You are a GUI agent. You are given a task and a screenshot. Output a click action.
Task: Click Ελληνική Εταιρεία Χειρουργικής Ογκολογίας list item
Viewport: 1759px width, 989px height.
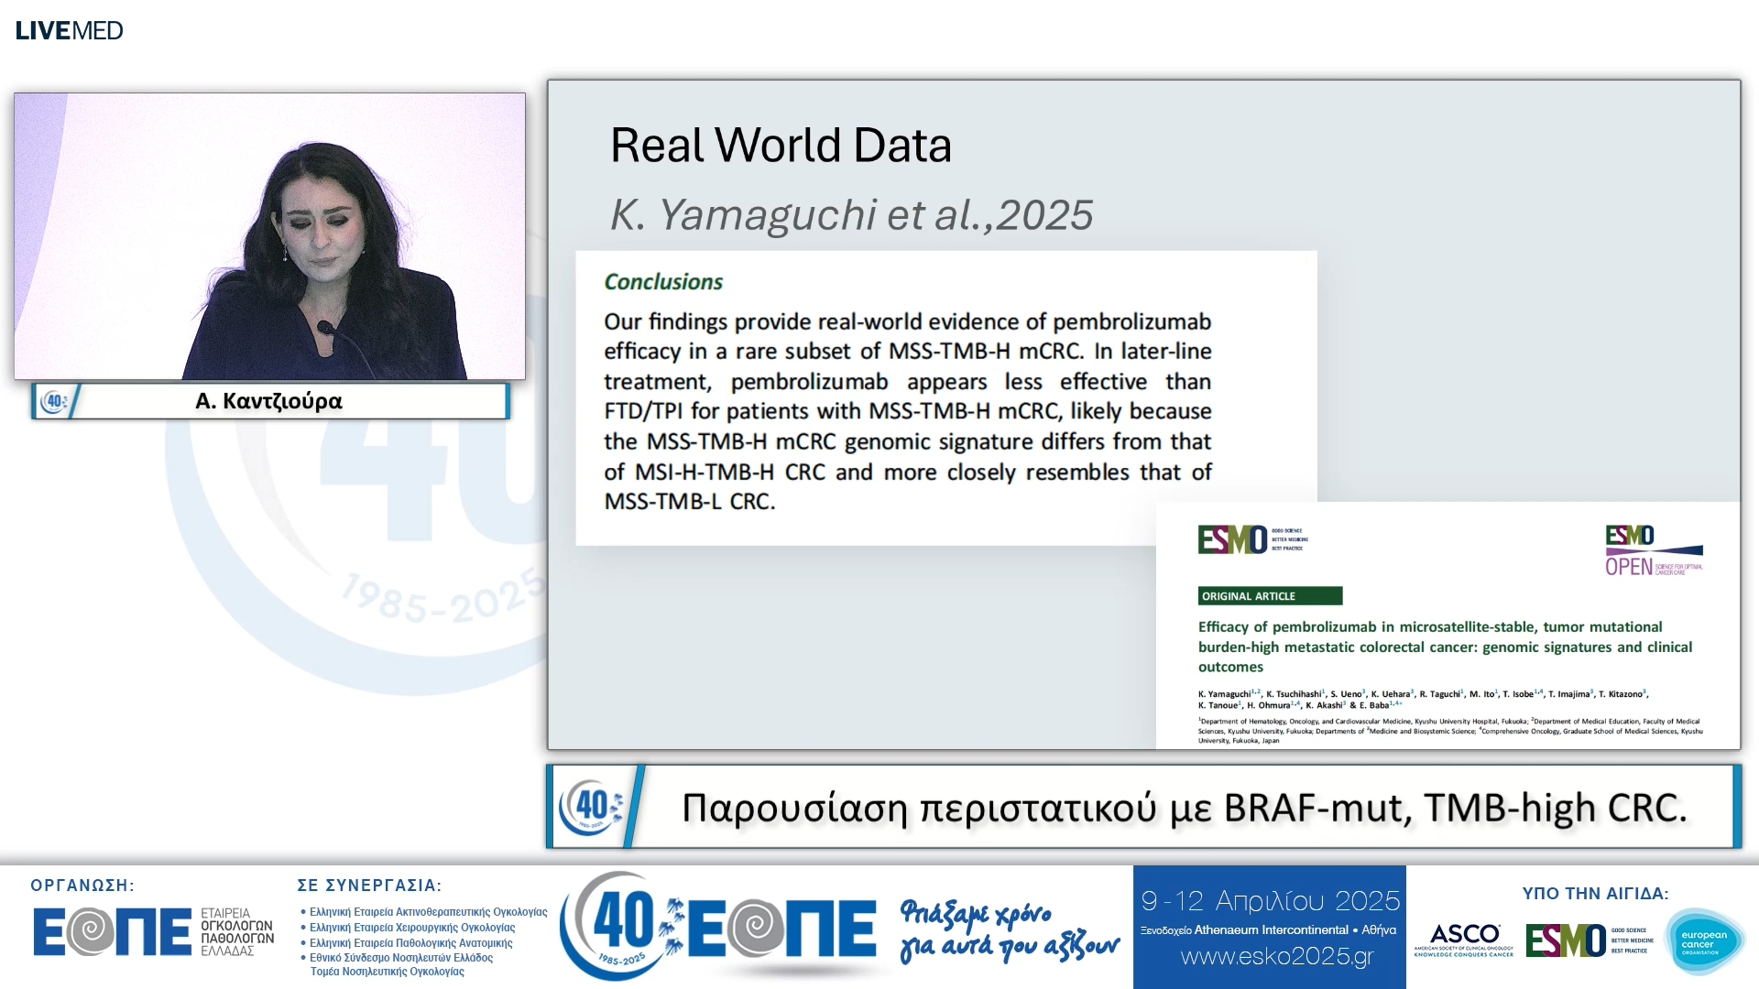pyautogui.click(x=411, y=928)
